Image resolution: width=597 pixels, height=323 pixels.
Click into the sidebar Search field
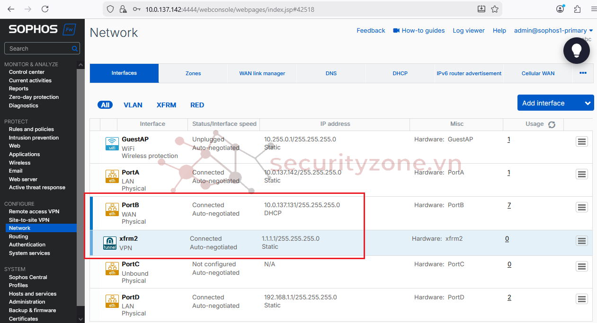point(38,49)
